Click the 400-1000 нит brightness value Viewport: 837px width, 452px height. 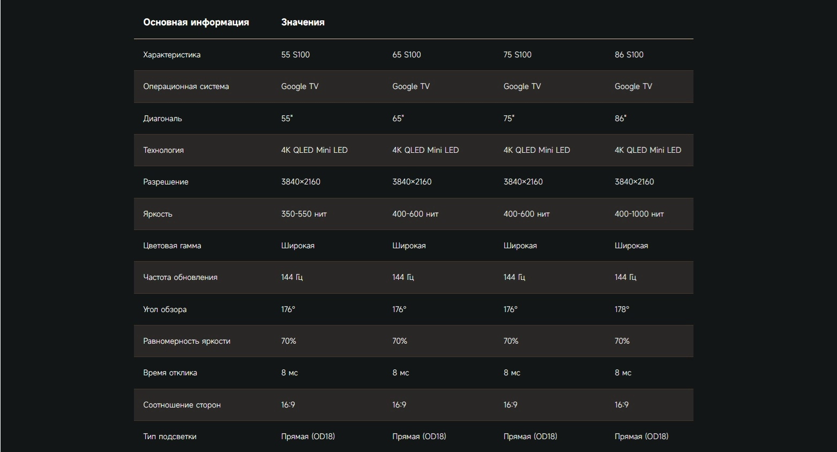coord(639,214)
